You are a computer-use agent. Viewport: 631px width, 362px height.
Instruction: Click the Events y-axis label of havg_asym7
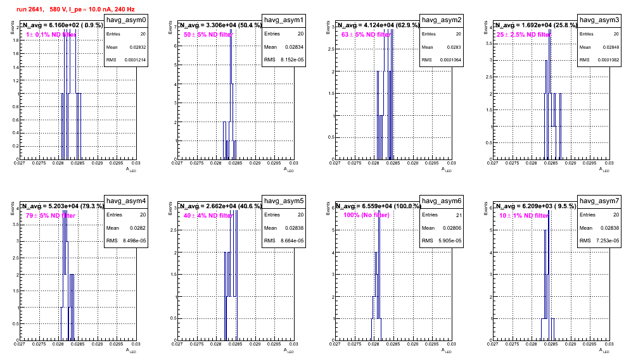tap(486, 209)
